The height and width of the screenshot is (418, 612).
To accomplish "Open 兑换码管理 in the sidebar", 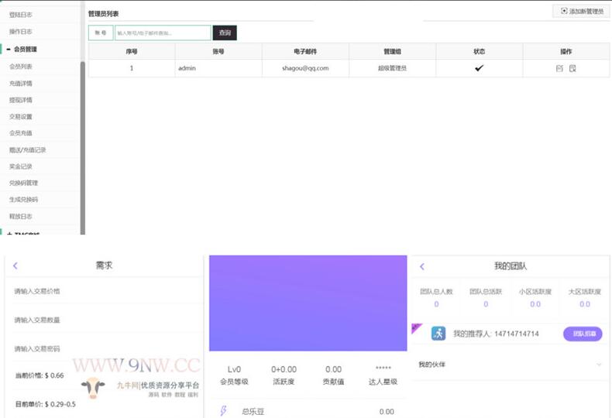I will pos(23,183).
